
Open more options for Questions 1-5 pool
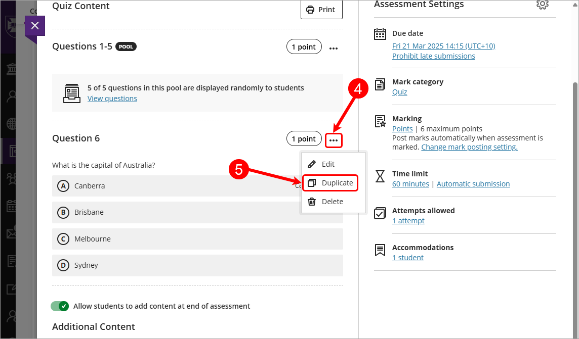334,48
